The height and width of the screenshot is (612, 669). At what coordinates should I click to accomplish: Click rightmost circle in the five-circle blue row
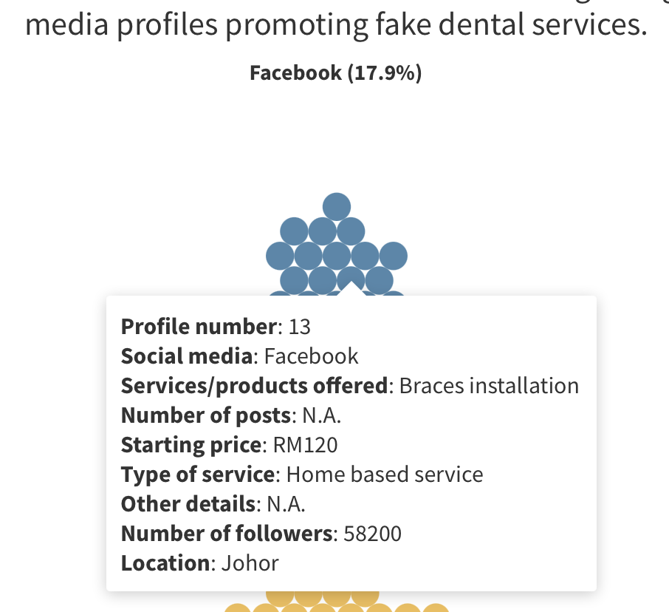click(x=394, y=256)
